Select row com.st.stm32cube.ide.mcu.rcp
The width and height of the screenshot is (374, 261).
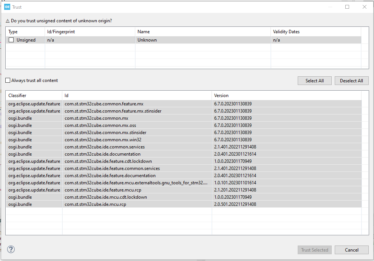point(184,204)
